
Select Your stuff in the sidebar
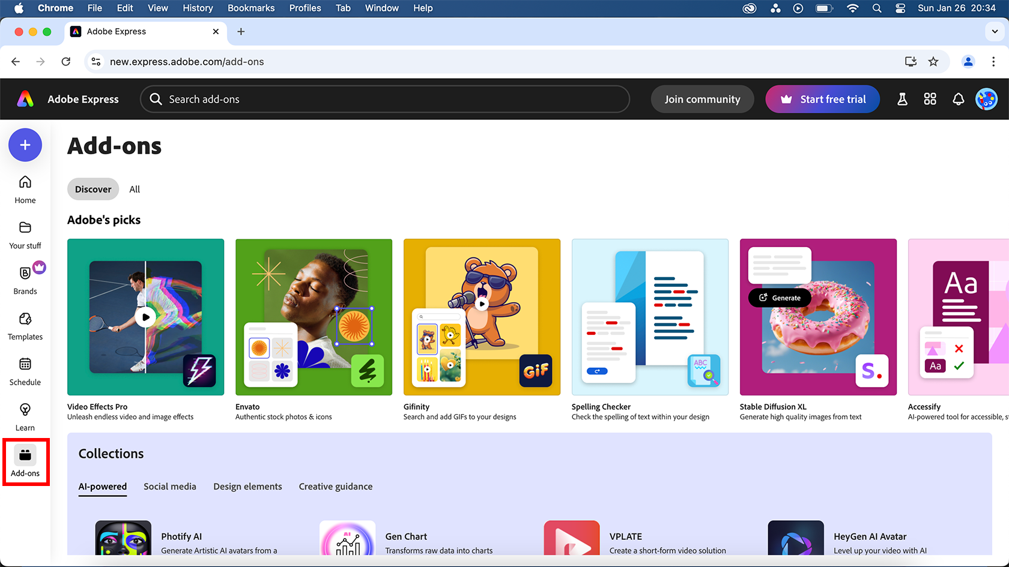[x=25, y=234]
